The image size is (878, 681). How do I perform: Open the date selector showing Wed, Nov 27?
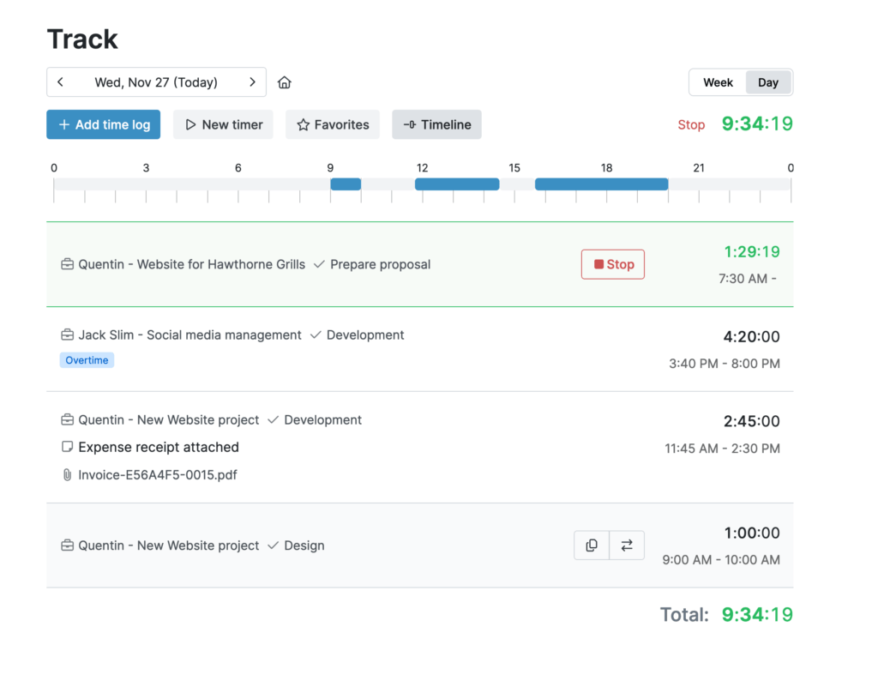(156, 81)
